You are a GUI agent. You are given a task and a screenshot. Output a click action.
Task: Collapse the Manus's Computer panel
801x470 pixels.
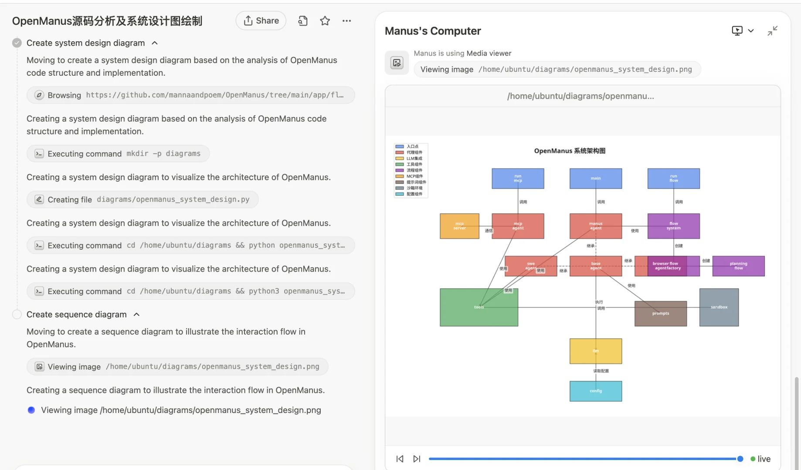coord(773,30)
